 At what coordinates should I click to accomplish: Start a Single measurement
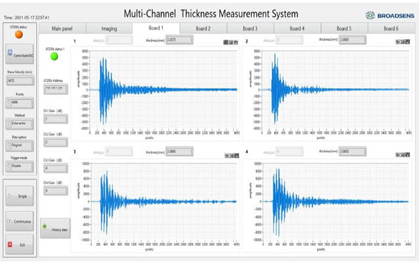click(18, 195)
